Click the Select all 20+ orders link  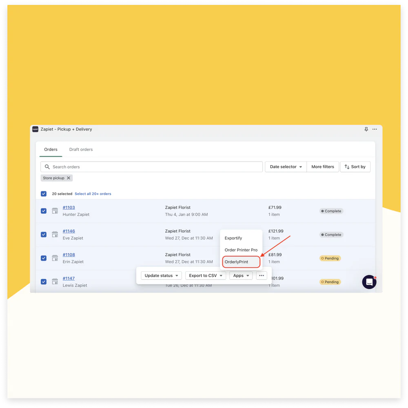point(93,194)
